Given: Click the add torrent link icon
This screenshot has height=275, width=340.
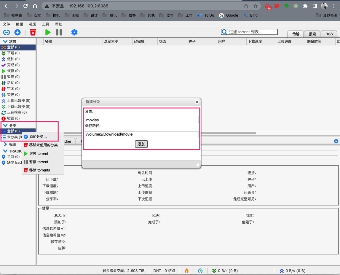Looking at the screenshot, I should tap(6, 33).
